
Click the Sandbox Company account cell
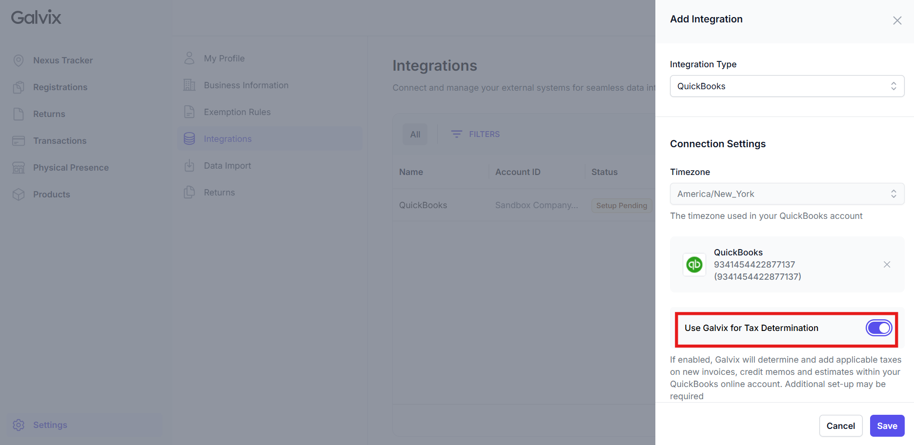pyautogui.click(x=536, y=205)
